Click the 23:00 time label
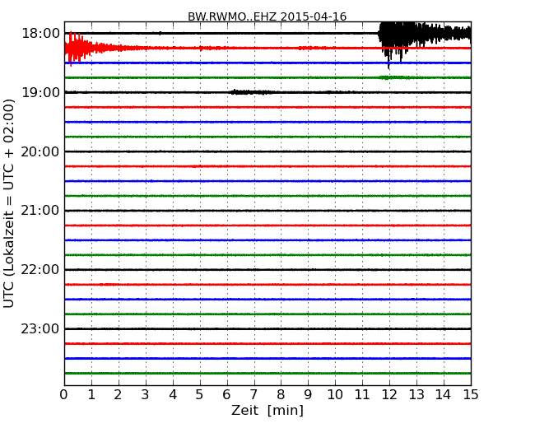 tap(40, 328)
